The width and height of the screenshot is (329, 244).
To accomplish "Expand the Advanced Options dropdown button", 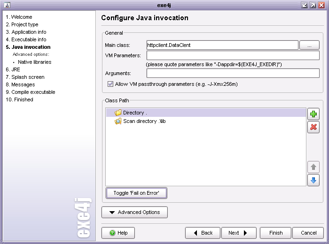I will pos(134,213).
